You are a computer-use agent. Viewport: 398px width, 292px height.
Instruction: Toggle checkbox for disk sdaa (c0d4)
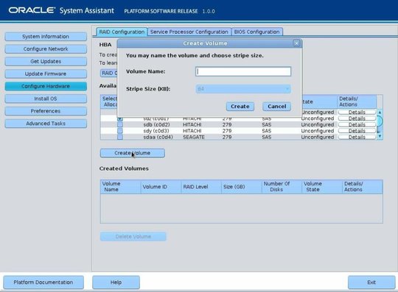coord(120,137)
